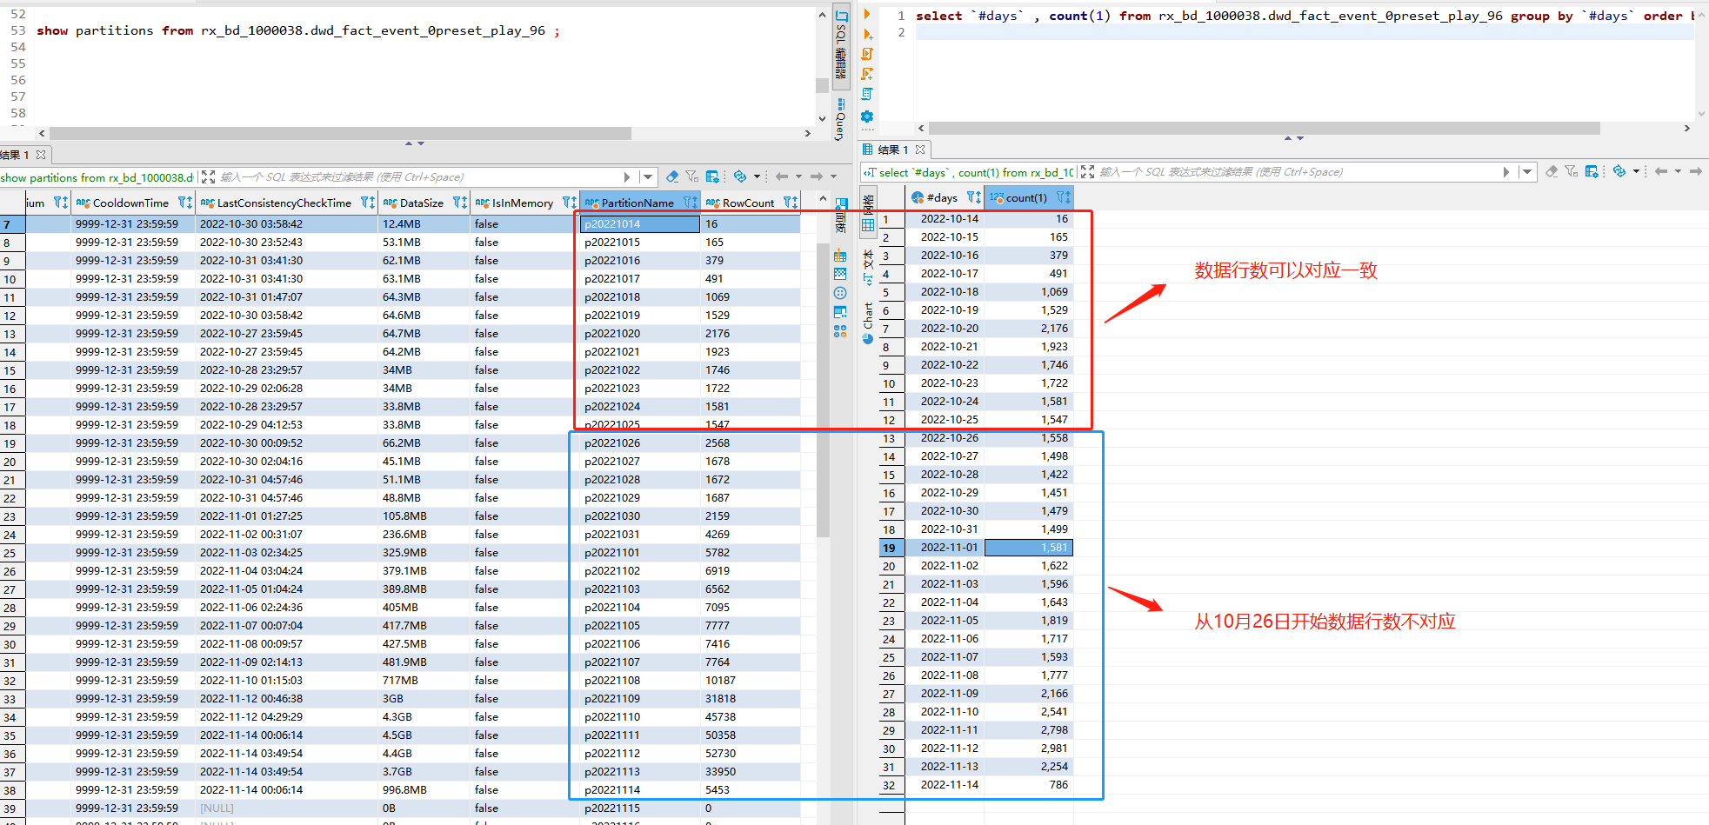The height and width of the screenshot is (825, 1709).
Task: Click left results grid vertical scrollbar
Action: [x=823, y=389]
